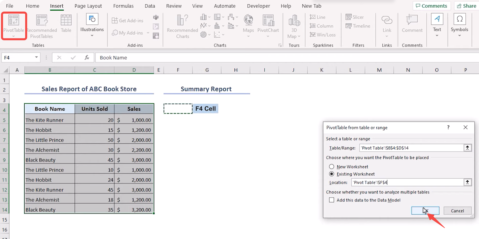479x239 pixels.
Task: Open the Visio Data Visualizer add-in icon
Action: (156, 17)
